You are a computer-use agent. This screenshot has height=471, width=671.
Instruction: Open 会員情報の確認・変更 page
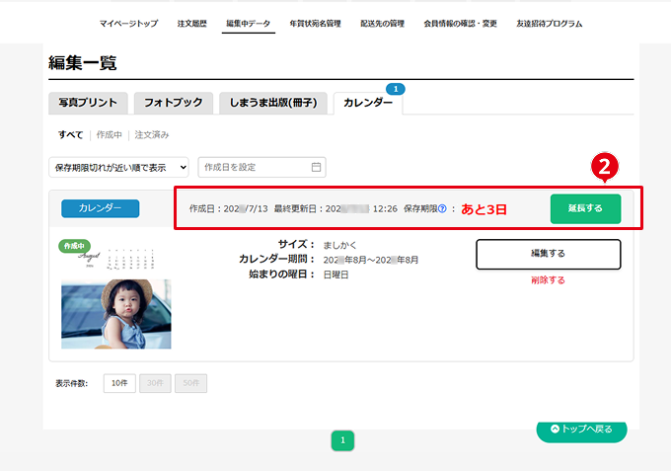point(461,24)
